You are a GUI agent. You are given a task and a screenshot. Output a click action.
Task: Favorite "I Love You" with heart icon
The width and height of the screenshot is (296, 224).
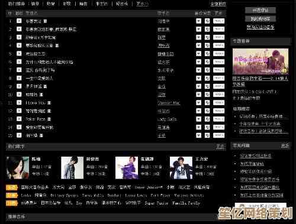tap(198, 103)
